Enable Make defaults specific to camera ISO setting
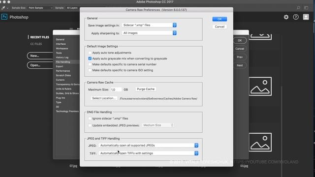 pos(90,70)
